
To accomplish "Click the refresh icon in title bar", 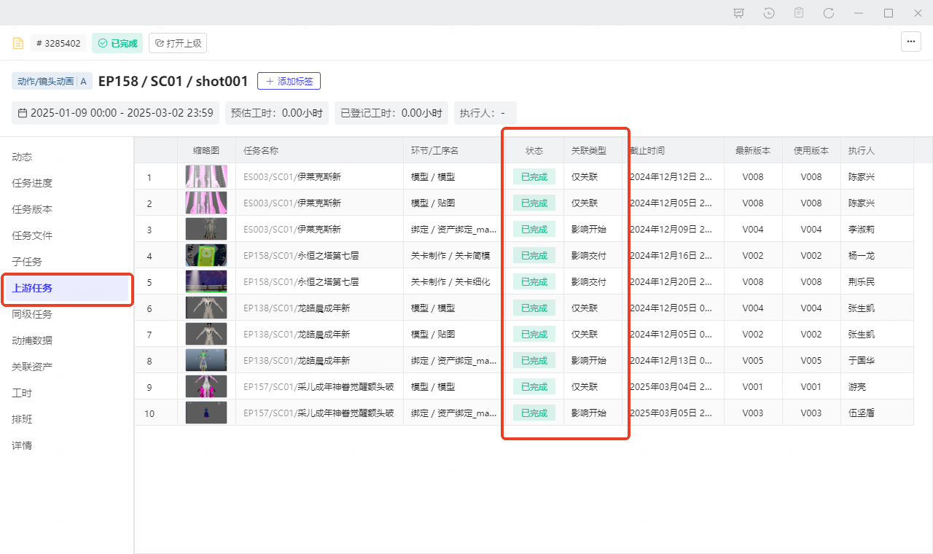I will click(x=829, y=13).
